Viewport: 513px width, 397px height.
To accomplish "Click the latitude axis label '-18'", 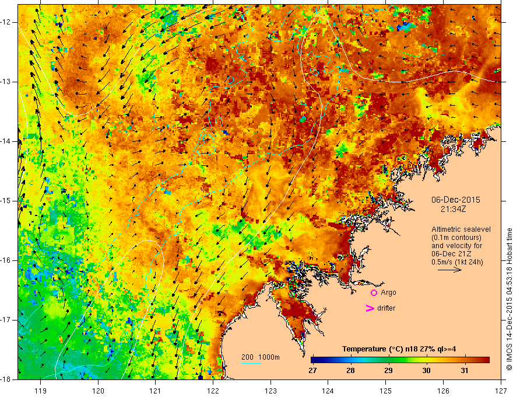I will (6, 379).
